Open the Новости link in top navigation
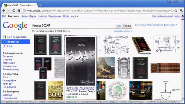 pos(42,16)
